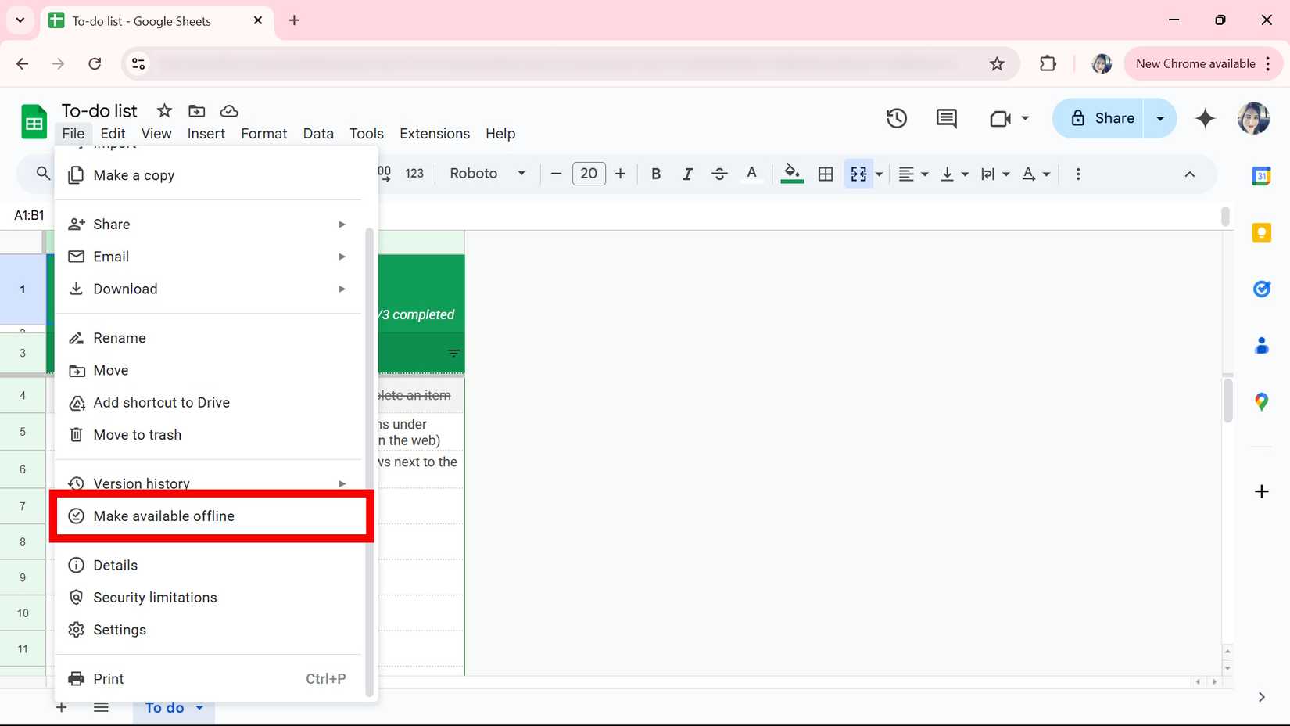Open Google Keep in side panel

tap(1261, 233)
